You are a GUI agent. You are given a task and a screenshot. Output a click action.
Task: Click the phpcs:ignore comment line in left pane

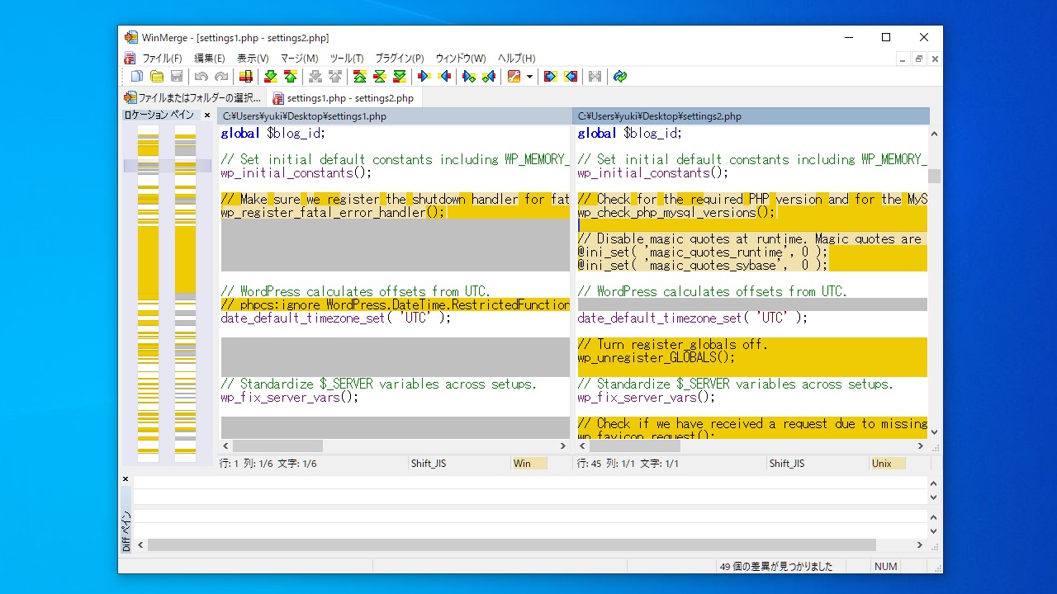pyautogui.click(x=395, y=305)
